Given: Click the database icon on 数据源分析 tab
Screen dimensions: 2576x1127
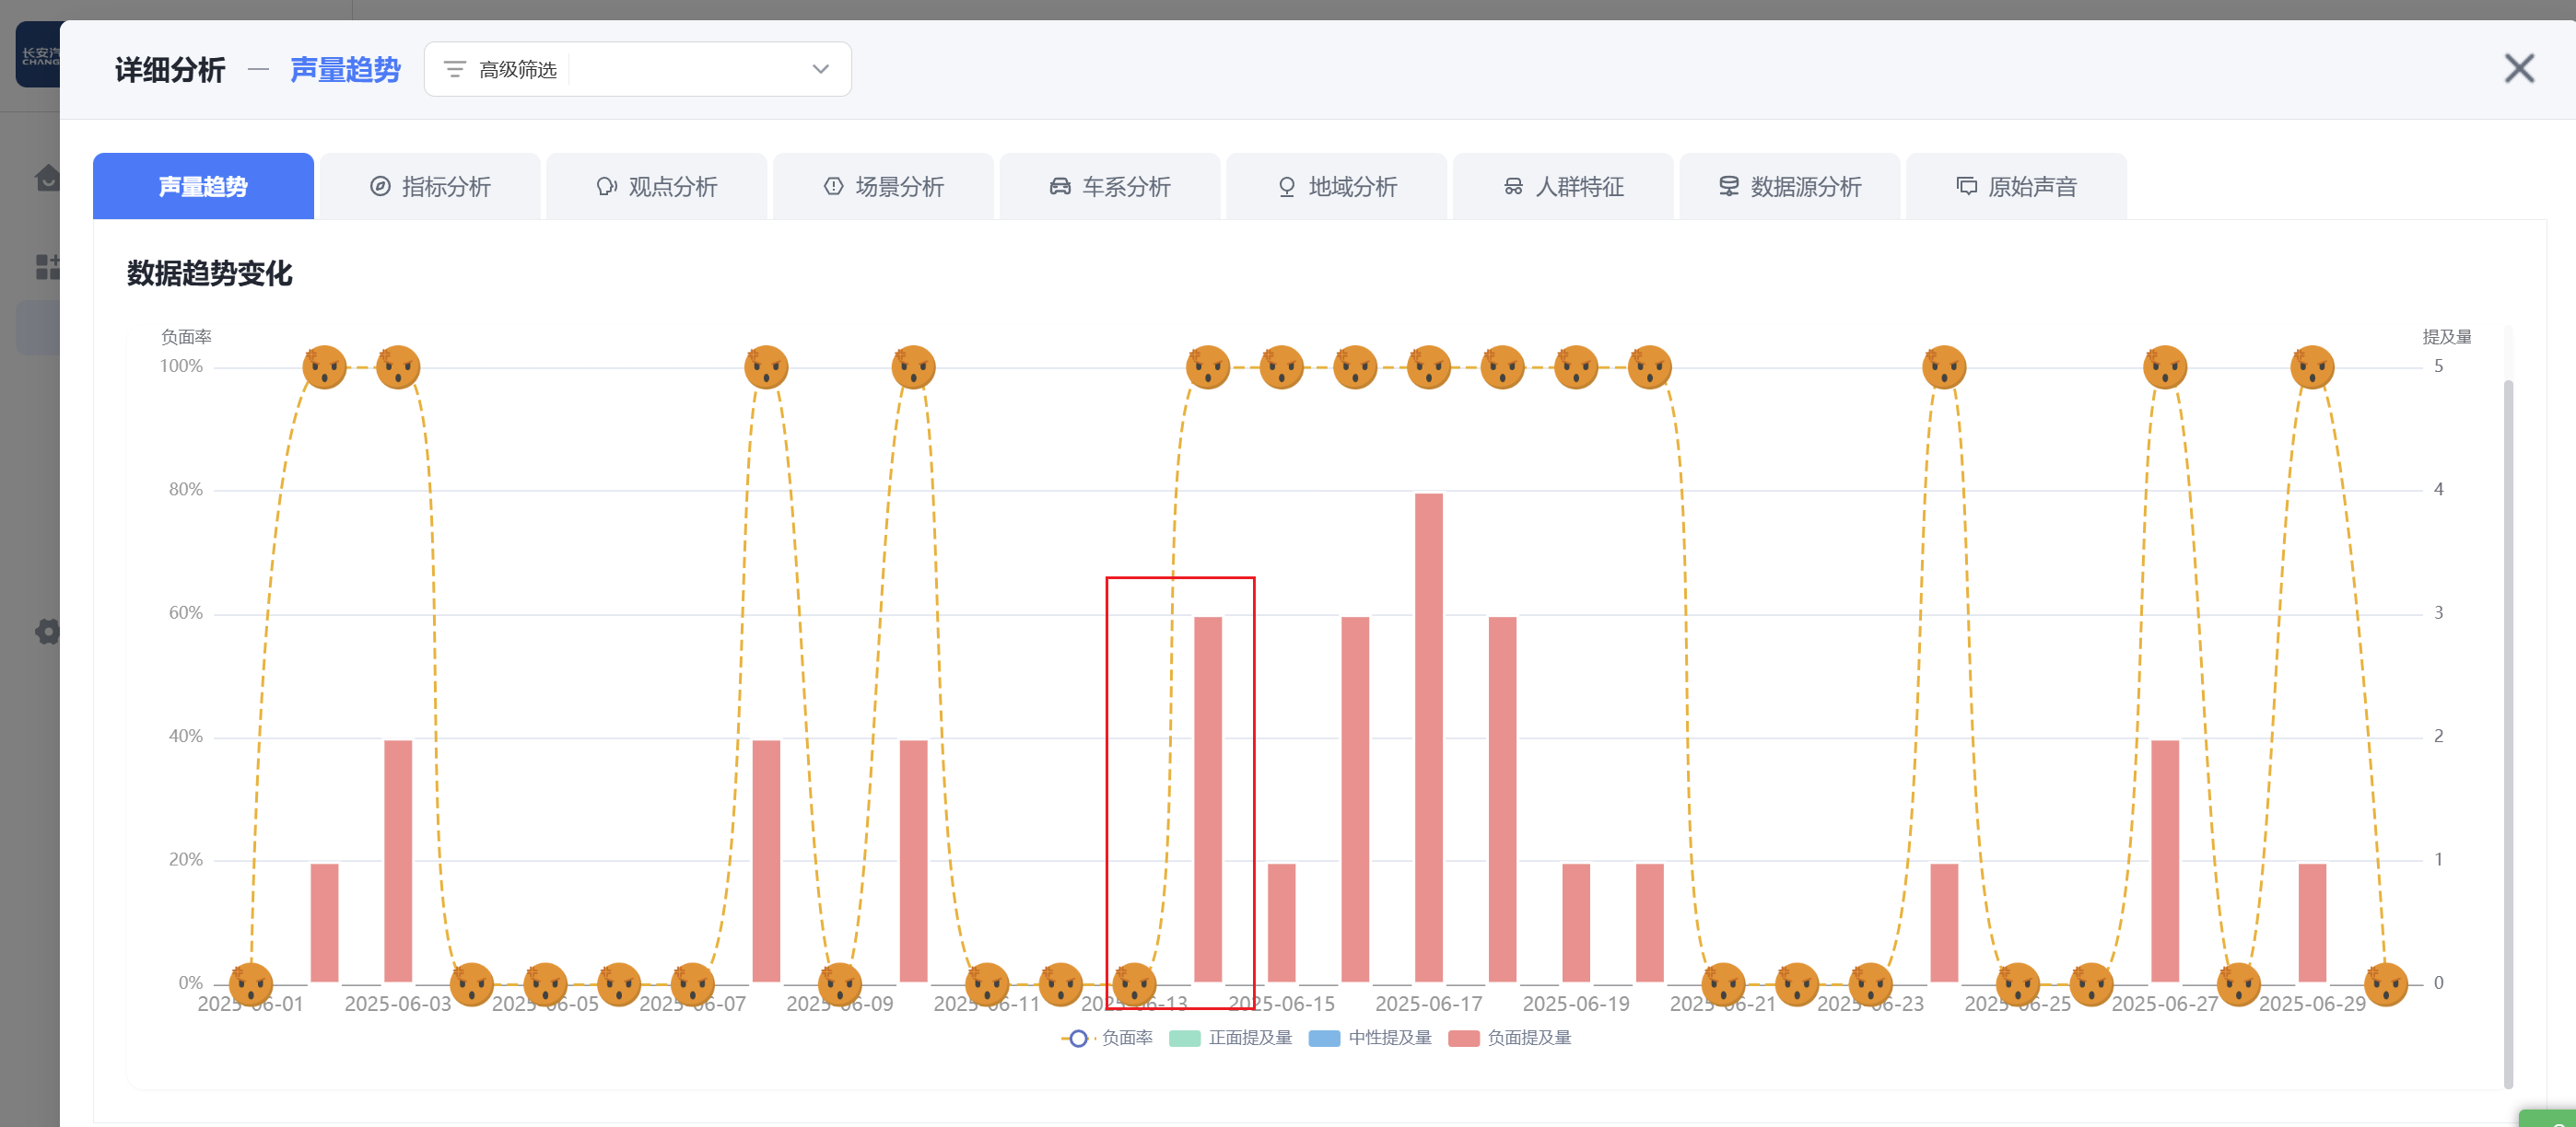Looking at the screenshot, I should 1728,187.
